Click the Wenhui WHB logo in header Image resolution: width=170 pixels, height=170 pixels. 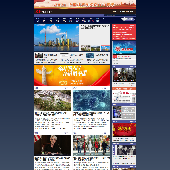(44, 11)
